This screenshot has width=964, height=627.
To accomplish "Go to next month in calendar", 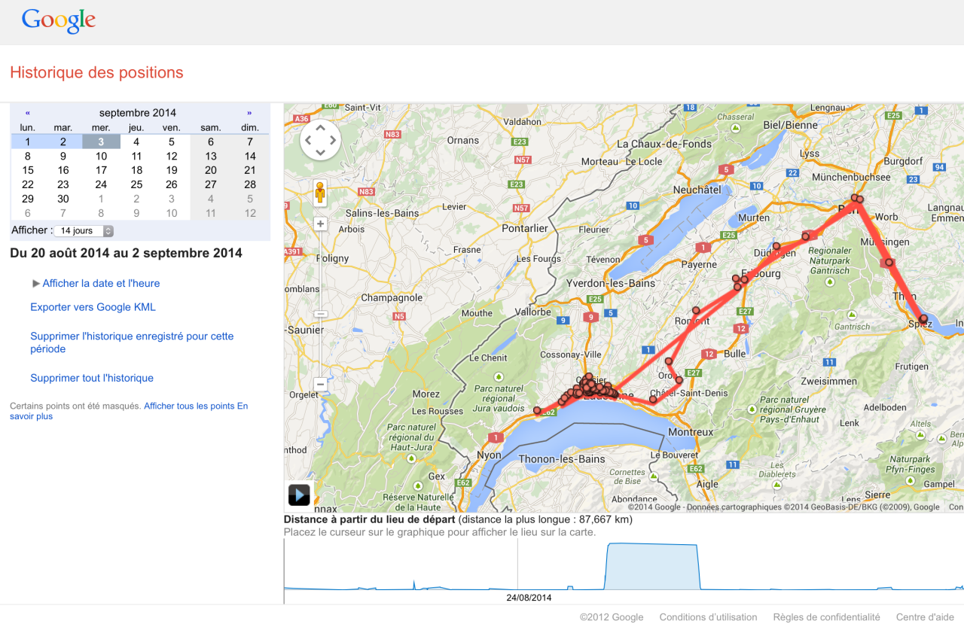I will [x=249, y=113].
